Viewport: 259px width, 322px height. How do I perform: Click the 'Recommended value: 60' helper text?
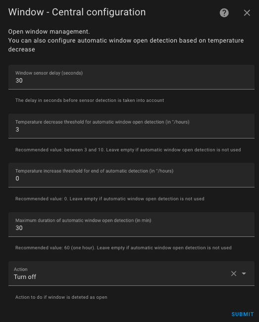(123, 248)
